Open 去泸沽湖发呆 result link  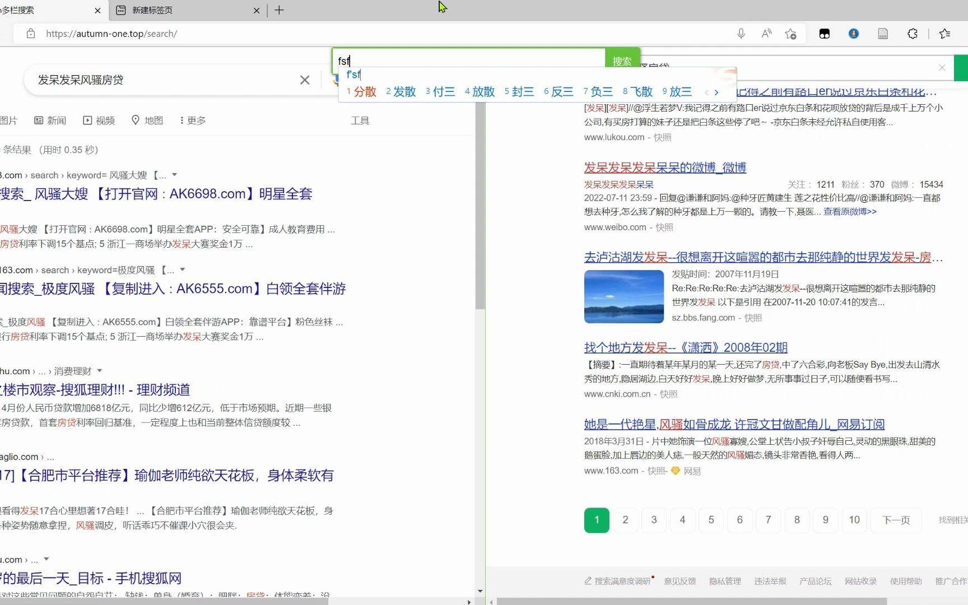[x=763, y=257]
